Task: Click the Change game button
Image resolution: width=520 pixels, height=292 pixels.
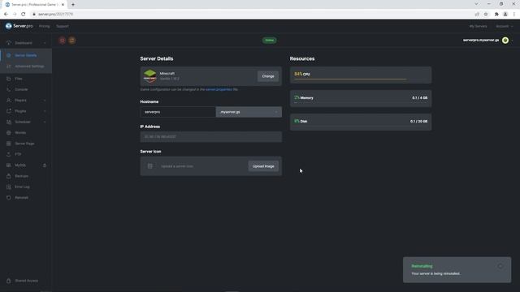Action: (268, 76)
